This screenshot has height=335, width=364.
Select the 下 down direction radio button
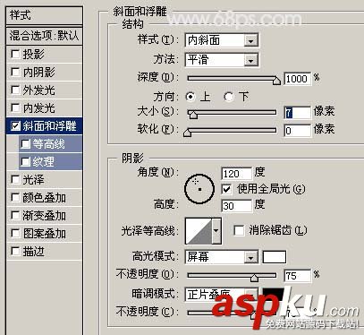point(229,97)
